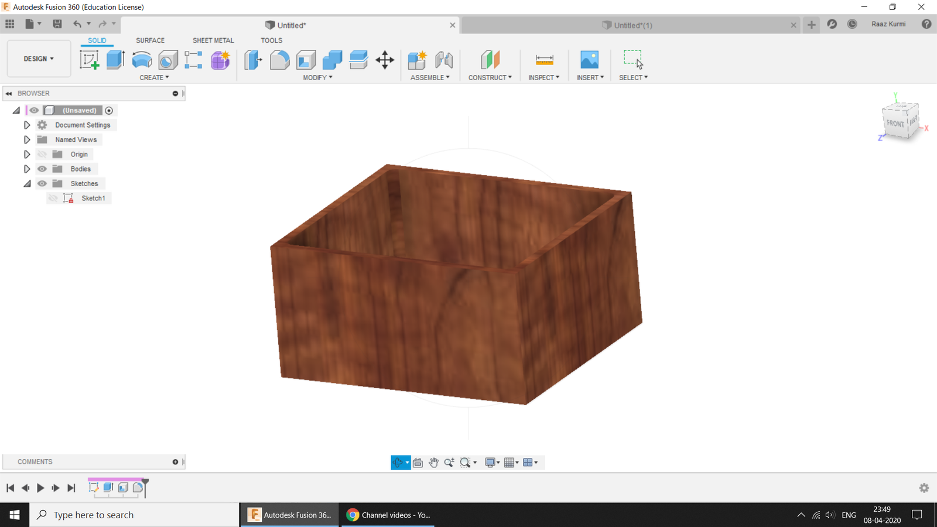The image size is (937, 527).
Task: Select the Insert Image tool
Action: pos(589,60)
